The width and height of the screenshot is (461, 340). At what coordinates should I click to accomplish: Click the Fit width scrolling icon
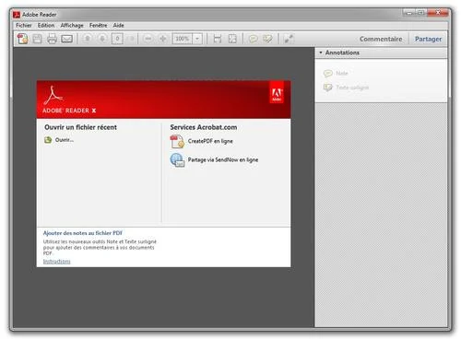[x=218, y=39]
